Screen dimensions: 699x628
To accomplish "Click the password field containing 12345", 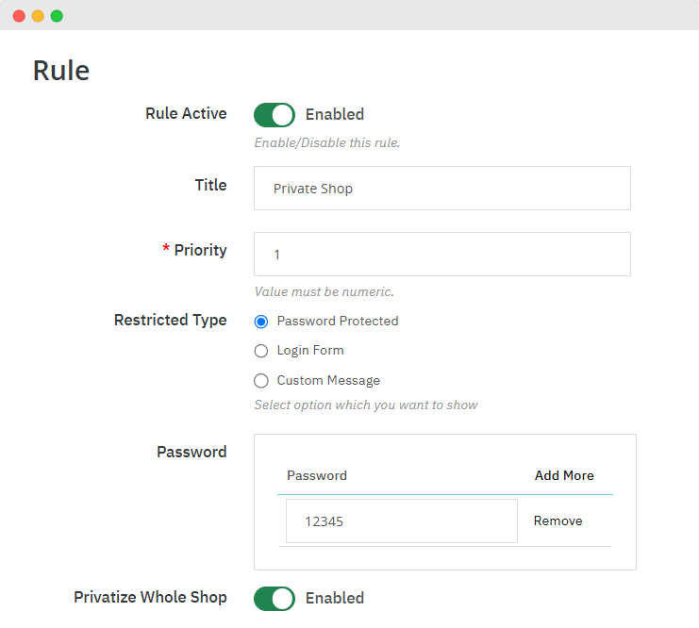I will [x=401, y=521].
